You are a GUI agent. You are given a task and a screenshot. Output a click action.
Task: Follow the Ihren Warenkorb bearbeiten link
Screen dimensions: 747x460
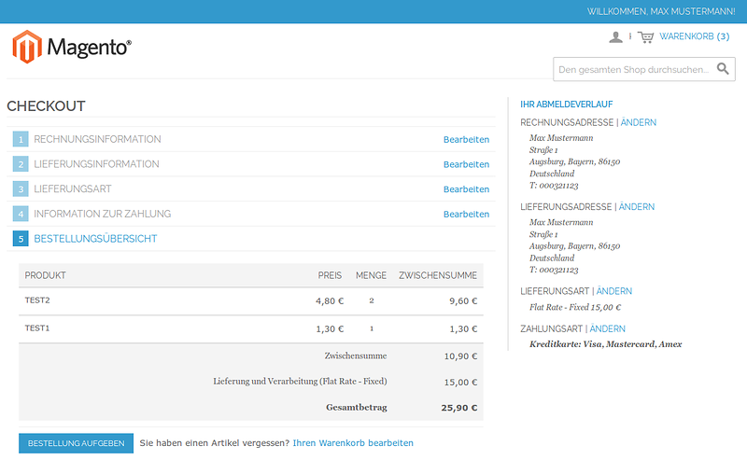point(353,443)
